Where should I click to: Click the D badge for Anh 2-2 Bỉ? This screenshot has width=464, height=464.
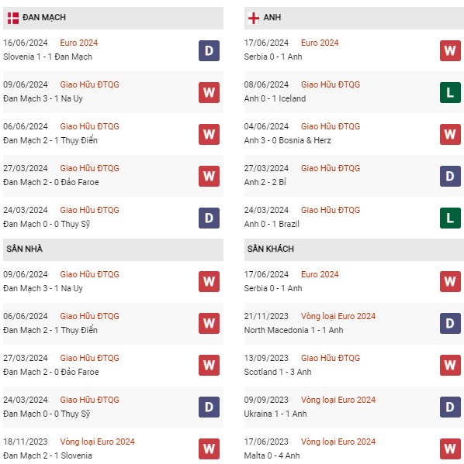tap(450, 176)
